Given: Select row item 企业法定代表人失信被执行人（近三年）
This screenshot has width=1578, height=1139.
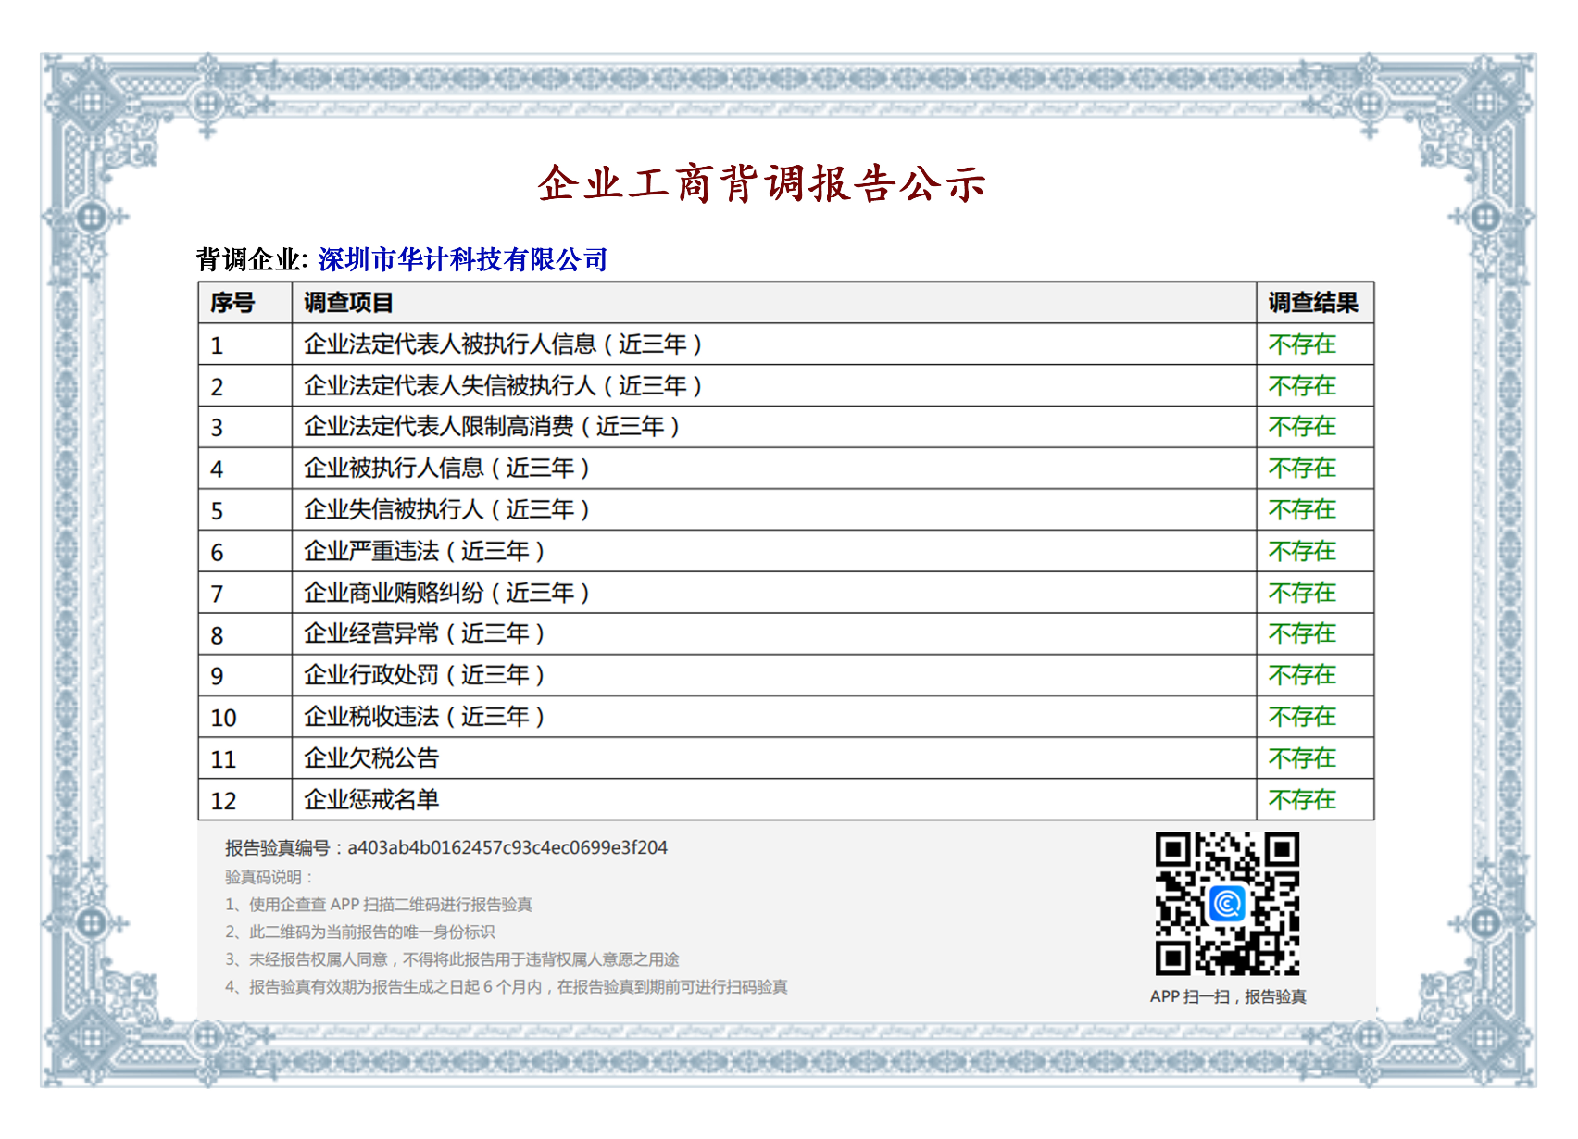Looking at the screenshot, I should 503,385.
